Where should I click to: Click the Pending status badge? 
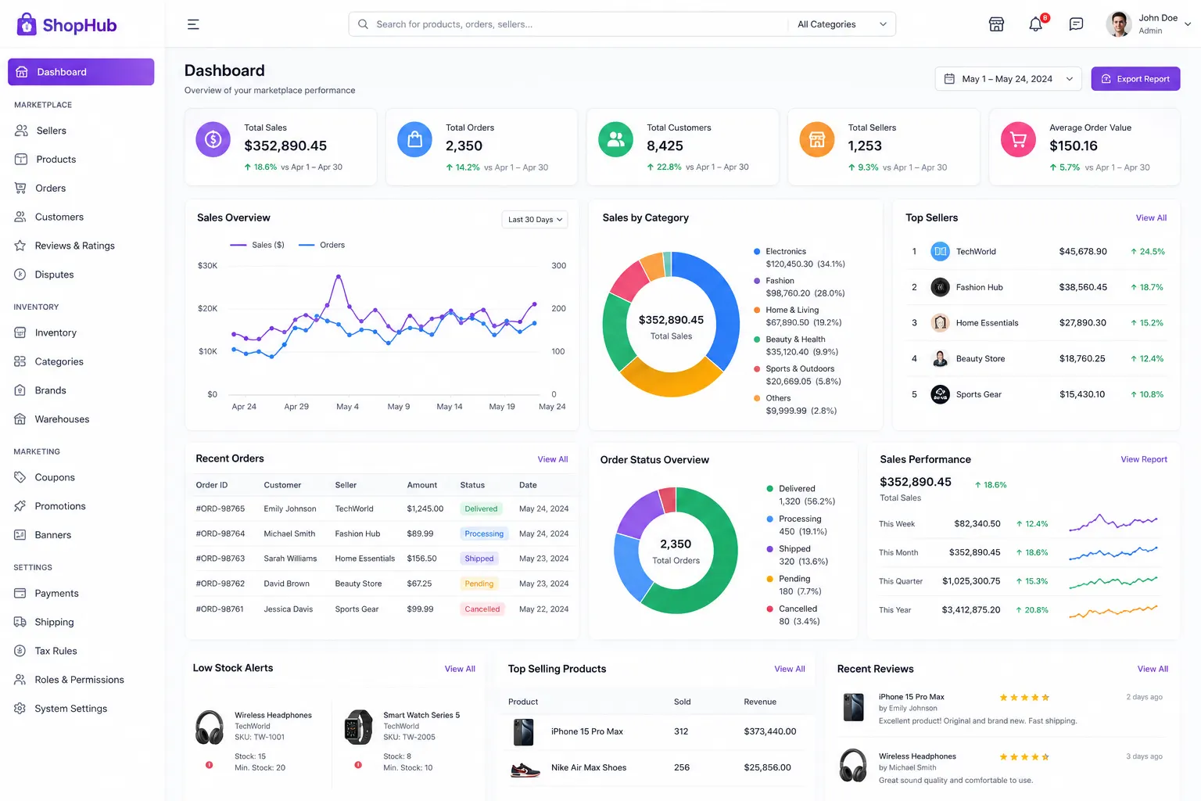pos(479,584)
